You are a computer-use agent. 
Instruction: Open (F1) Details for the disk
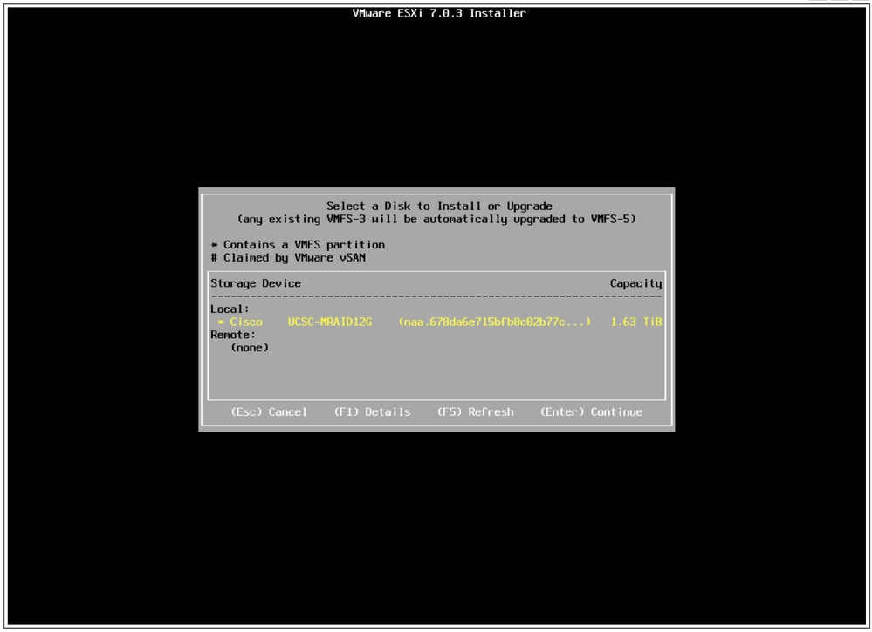[x=372, y=412]
